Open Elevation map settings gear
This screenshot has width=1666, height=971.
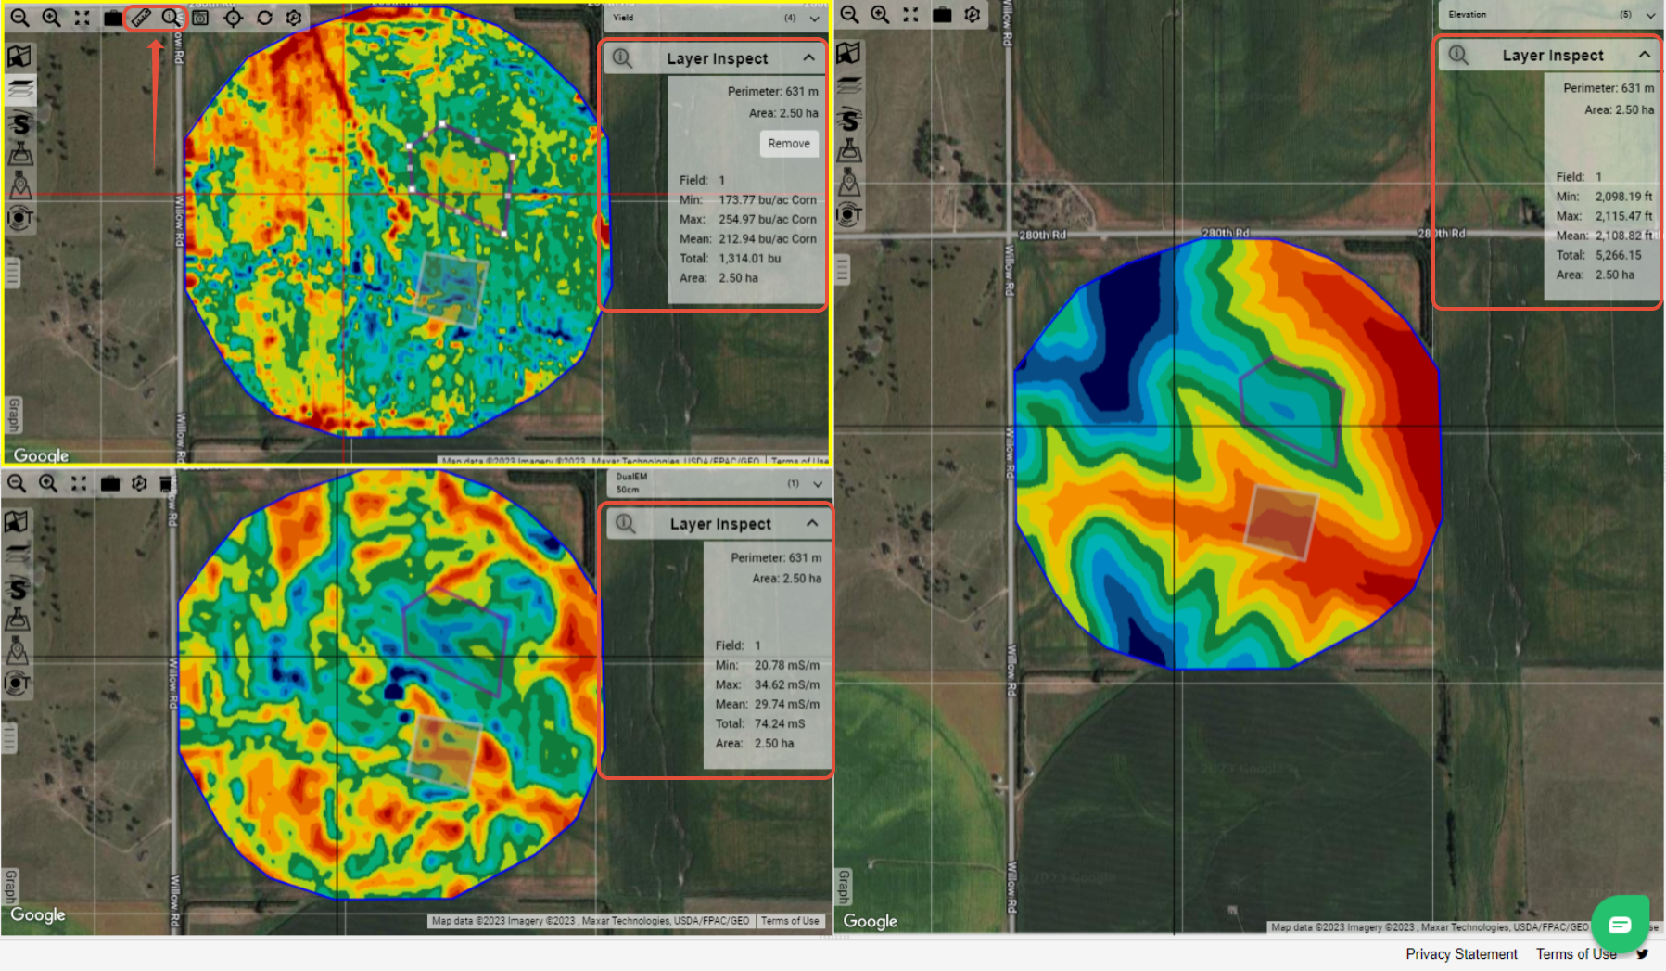973,15
